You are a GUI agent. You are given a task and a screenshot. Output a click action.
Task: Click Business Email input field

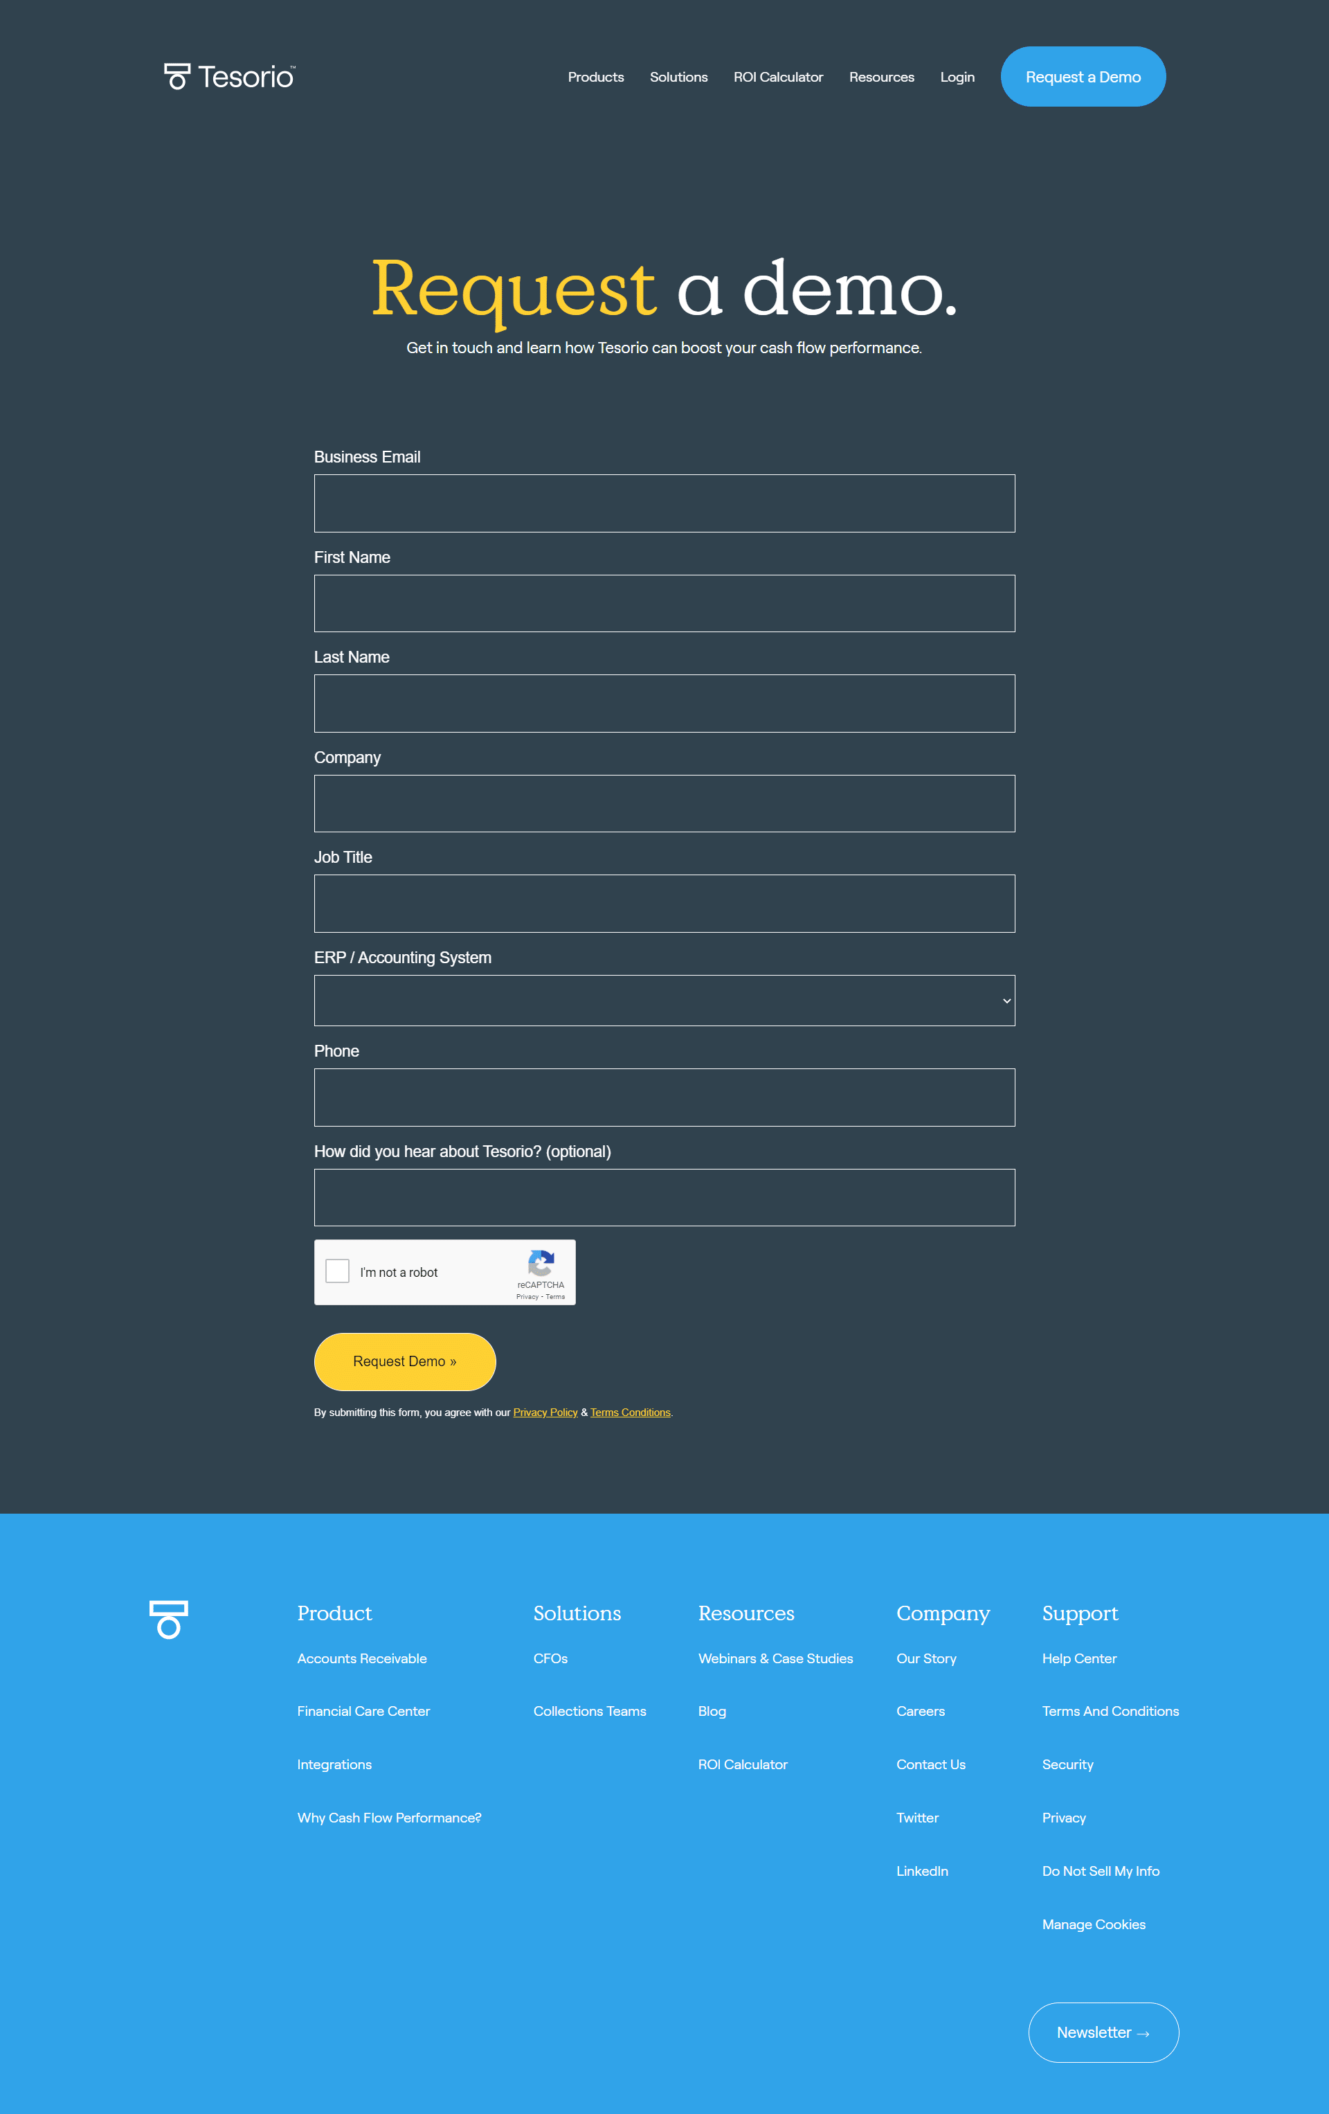[x=664, y=502]
